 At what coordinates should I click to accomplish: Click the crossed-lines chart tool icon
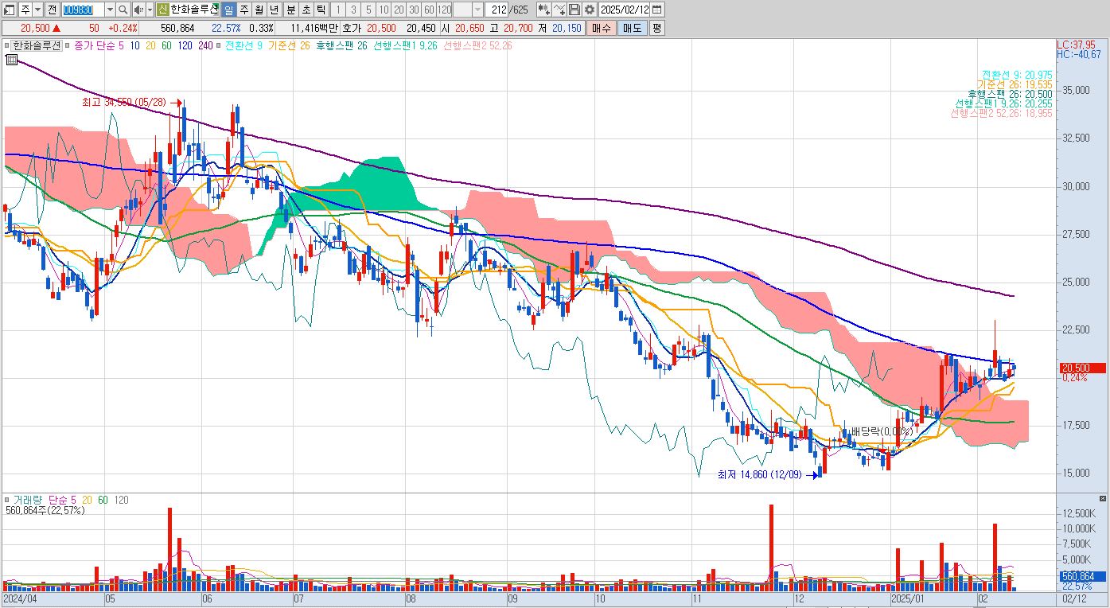point(559,10)
